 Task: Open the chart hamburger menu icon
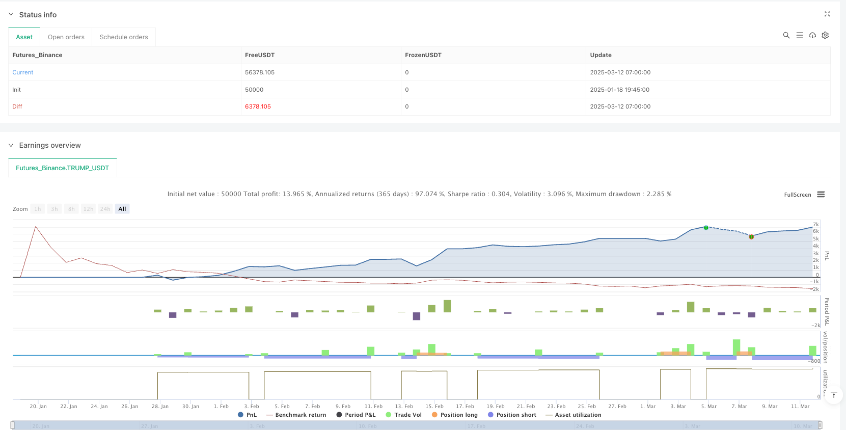pos(821,195)
